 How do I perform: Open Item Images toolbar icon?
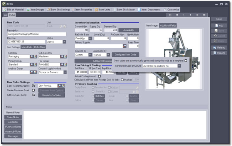pos(28,10)
